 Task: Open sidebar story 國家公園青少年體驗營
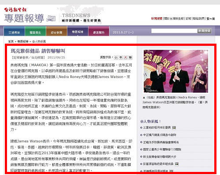(162, 149)
